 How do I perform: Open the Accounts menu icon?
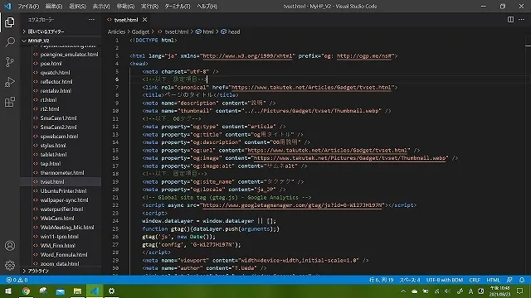pos(10,245)
